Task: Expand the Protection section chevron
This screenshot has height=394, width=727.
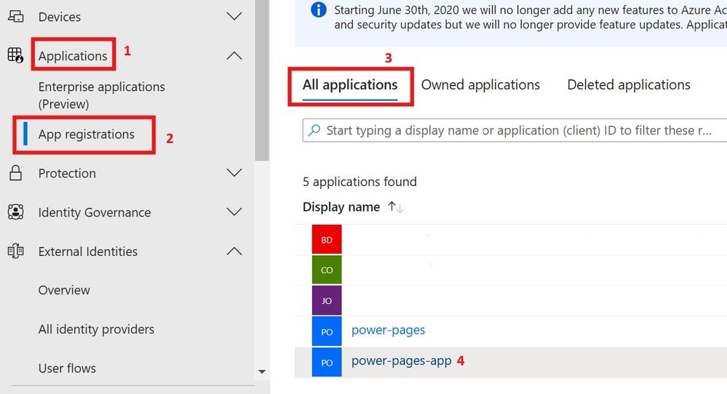Action: (234, 173)
